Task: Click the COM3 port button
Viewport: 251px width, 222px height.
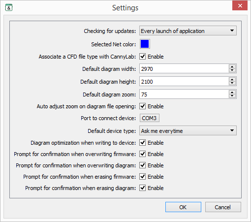Action: pyautogui.click(x=150, y=118)
